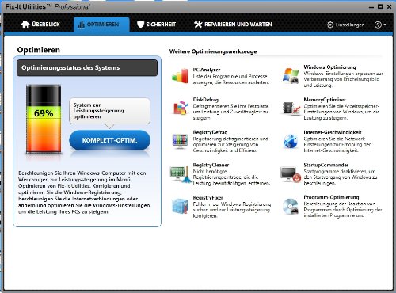Minimize the Fix-It Utilities window

point(371,7)
